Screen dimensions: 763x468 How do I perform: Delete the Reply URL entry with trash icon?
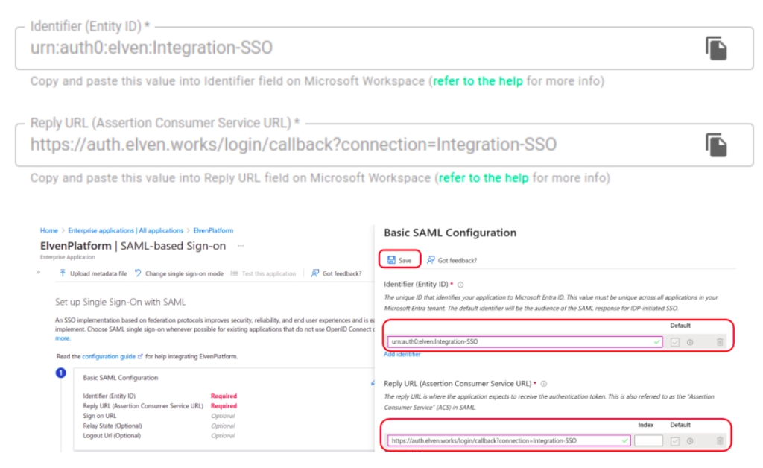click(719, 440)
